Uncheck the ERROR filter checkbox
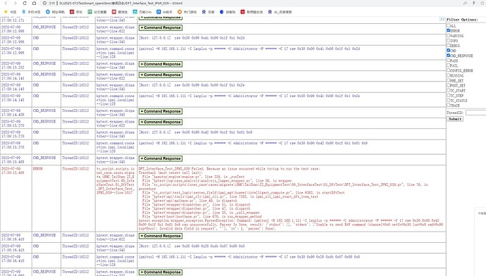486x276 pixels. pyautogui.click(x=449, y=30)
